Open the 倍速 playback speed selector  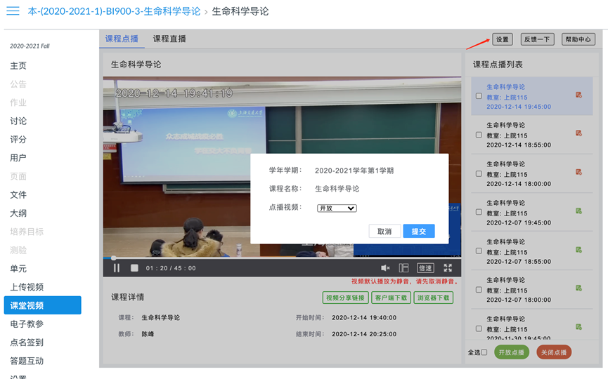(425, 268)
